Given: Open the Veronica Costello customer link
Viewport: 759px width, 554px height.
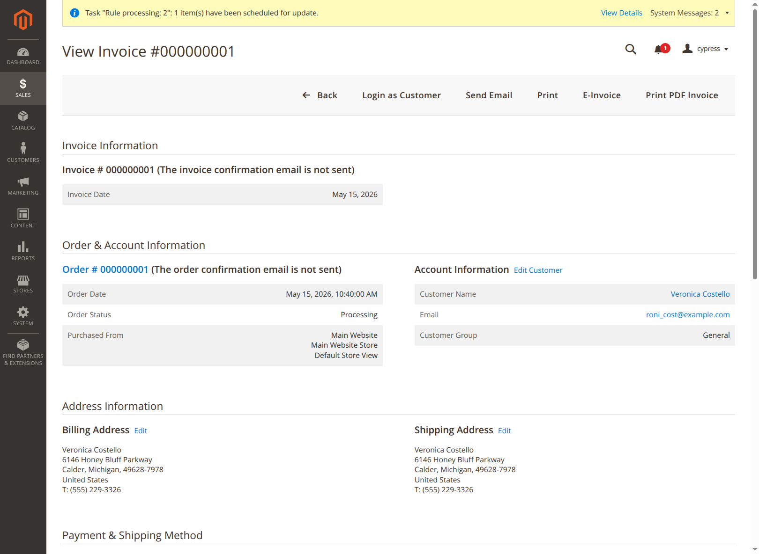Looking at the screenshot, I should pyautogui.click(x=700, y=294).
